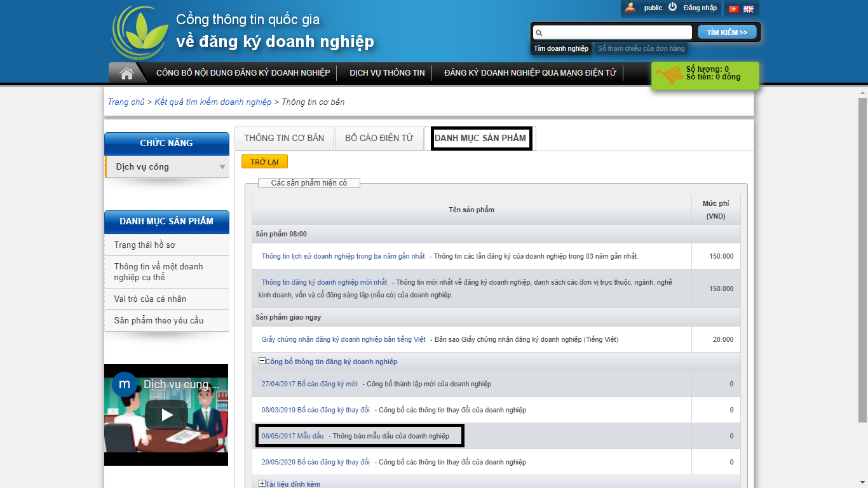Click the home icon in navigation bar
The width and height of the screenshot is (868, 488).
point(126,73)
